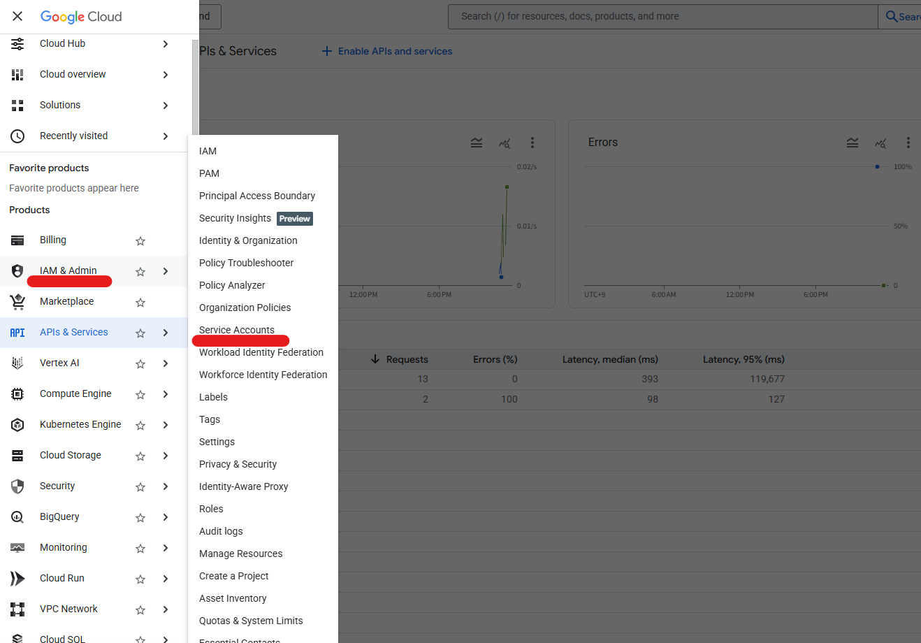Expand the IAM & Admin submenu arrow
Viewport: 921px width, 643px height.
pos(166,271)
